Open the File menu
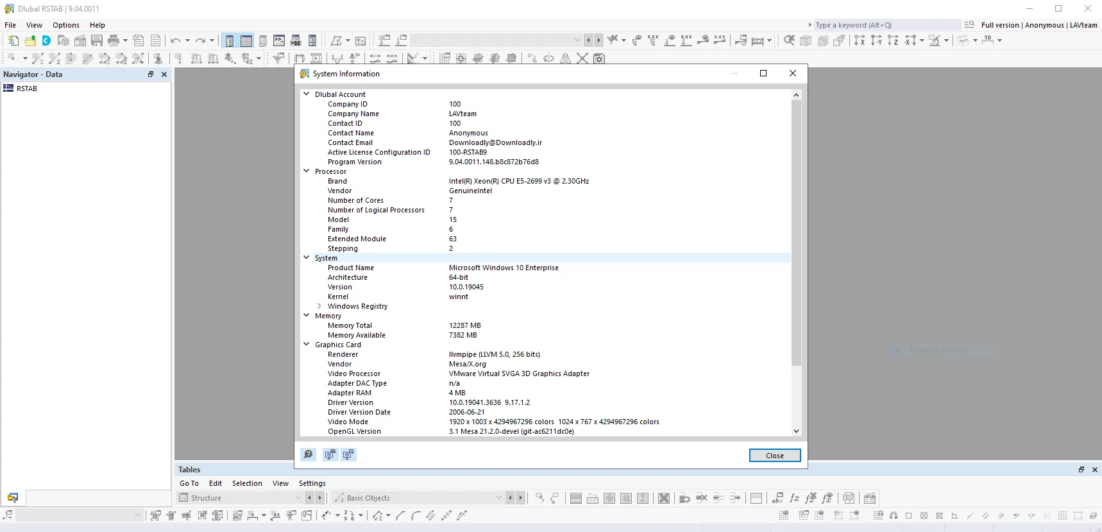This screenshot has width=1102, height=532. click(x=10, y=25)
